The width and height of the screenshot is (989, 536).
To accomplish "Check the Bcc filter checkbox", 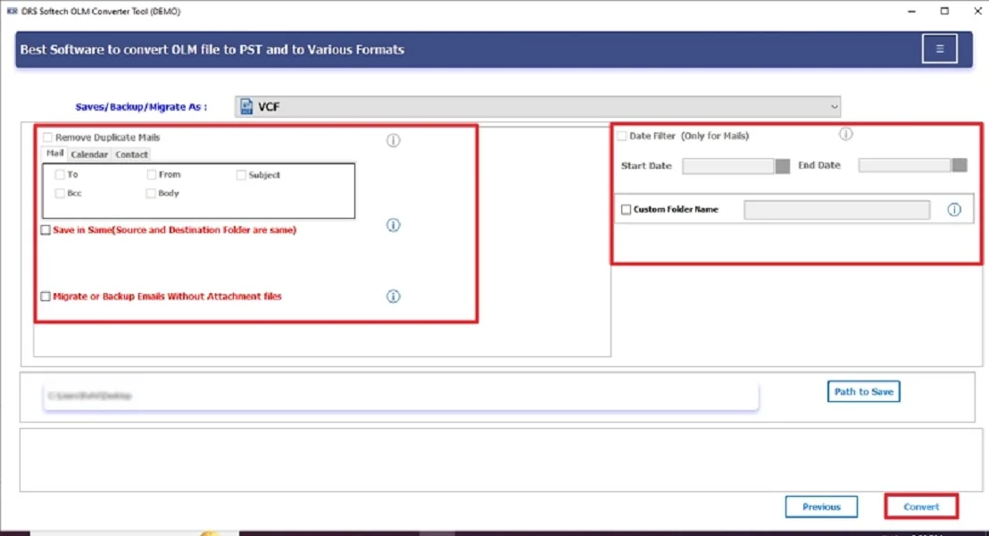I will (61, 193).
